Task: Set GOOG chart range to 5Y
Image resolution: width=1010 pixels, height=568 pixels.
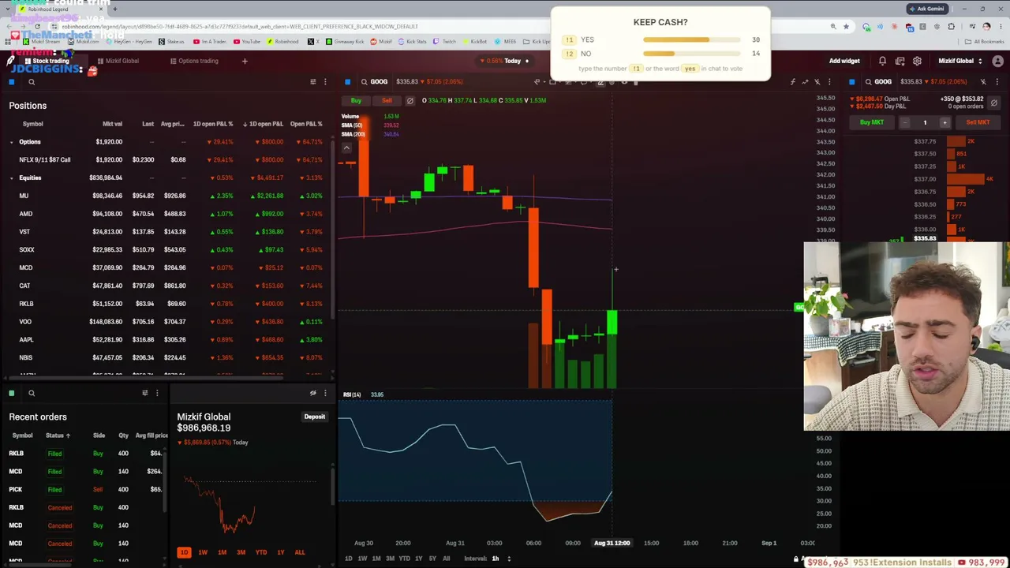Action: (x=432, y=559)
